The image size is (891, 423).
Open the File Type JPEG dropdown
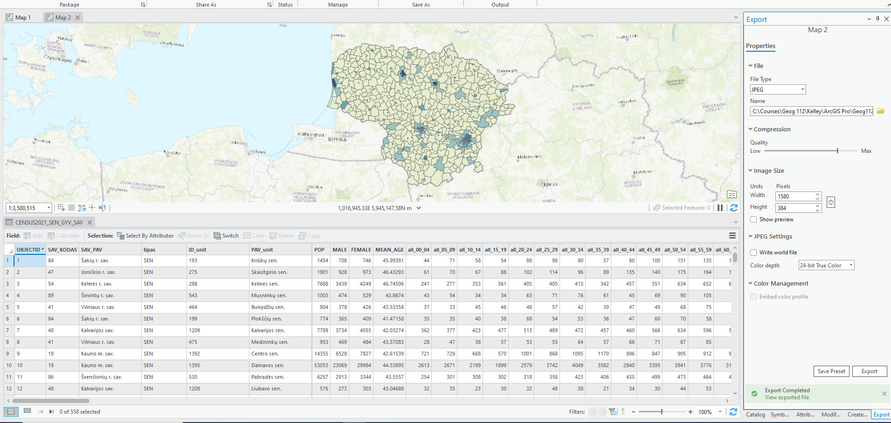pos(778,89)
